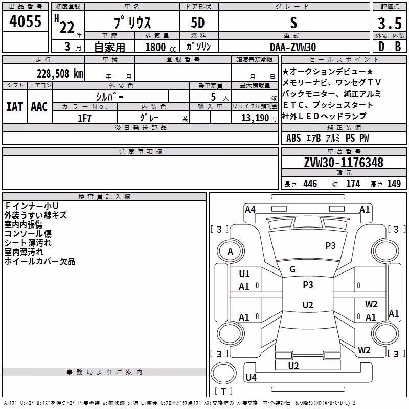The width and height of the screenshot is (409, 409).
Task: Click the grade value S
Action: pyautogui.click(x=293, y=23)
